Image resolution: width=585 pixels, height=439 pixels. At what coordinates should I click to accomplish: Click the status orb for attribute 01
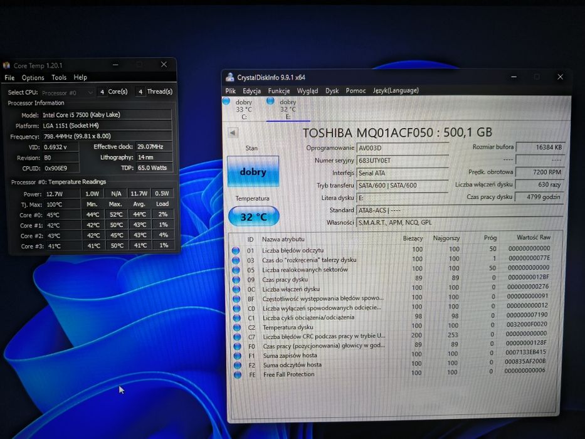pyautogui.click(x=236, y=250)
